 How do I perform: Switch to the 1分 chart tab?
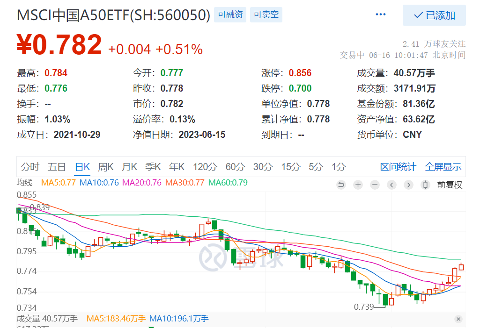pos(339,167)
